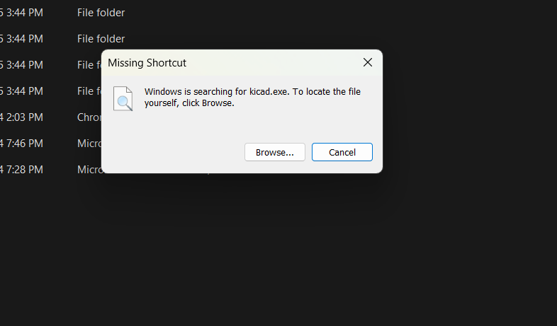Click the topmost 3:44 PM timestamp
Viewport: 557px width, 326px height.
tap(25, 13)
